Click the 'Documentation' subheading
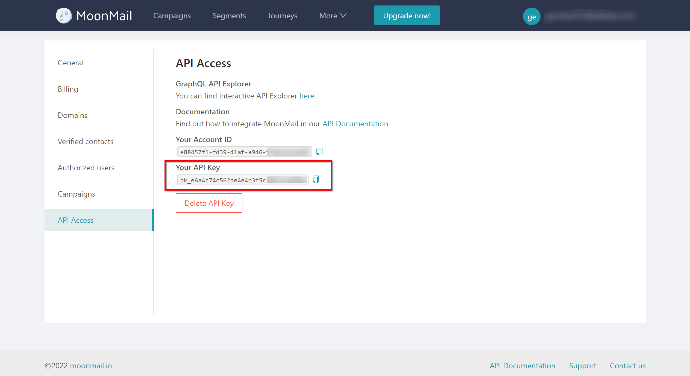 [x=202, y=112]
